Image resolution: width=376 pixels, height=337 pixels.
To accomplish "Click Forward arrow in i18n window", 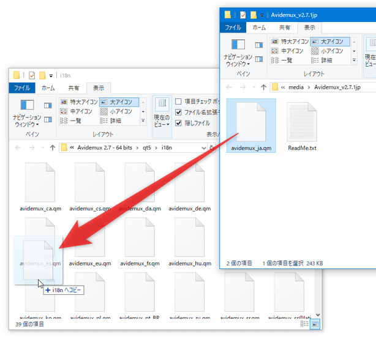I will [x=32, y=147].
